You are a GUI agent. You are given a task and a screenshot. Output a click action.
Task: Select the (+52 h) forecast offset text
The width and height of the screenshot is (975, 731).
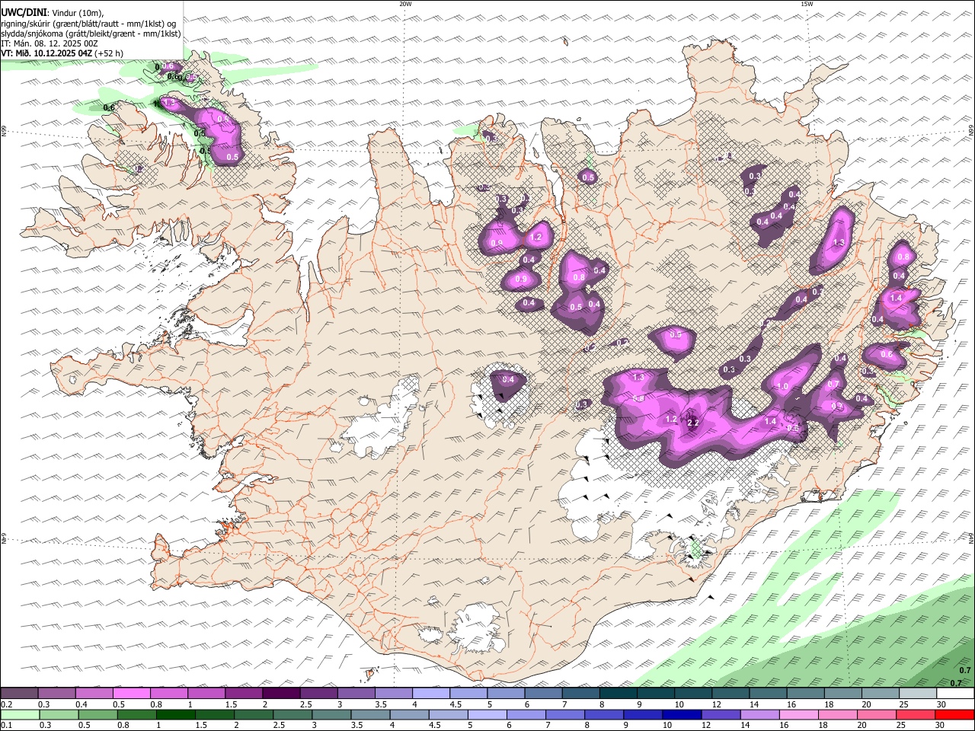tap(109, 53)
